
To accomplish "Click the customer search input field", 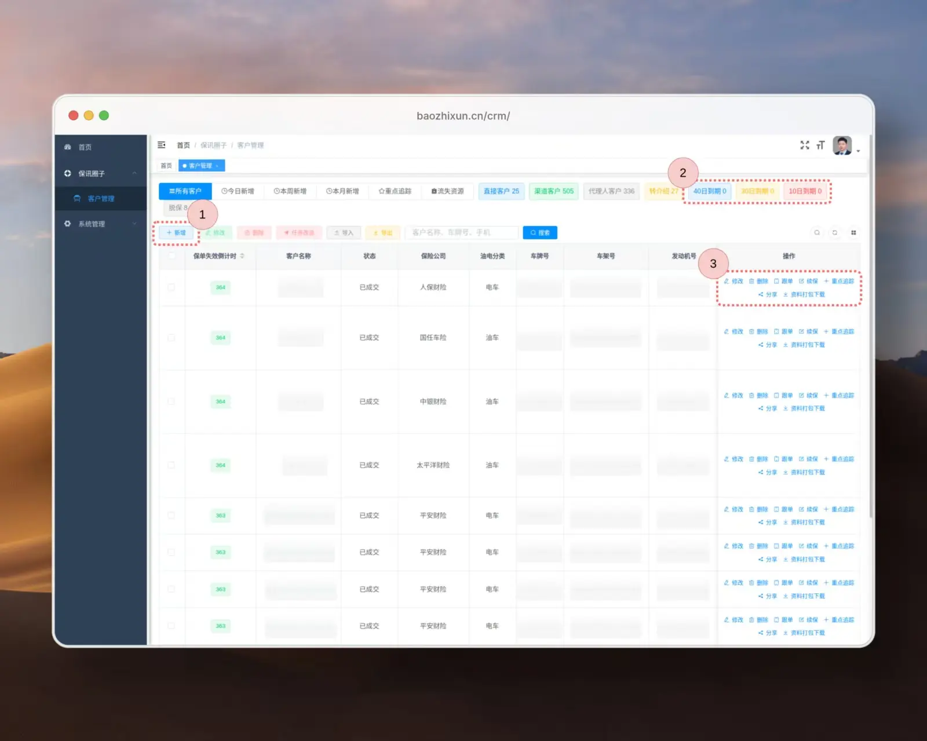I will [x=461, y=233].
